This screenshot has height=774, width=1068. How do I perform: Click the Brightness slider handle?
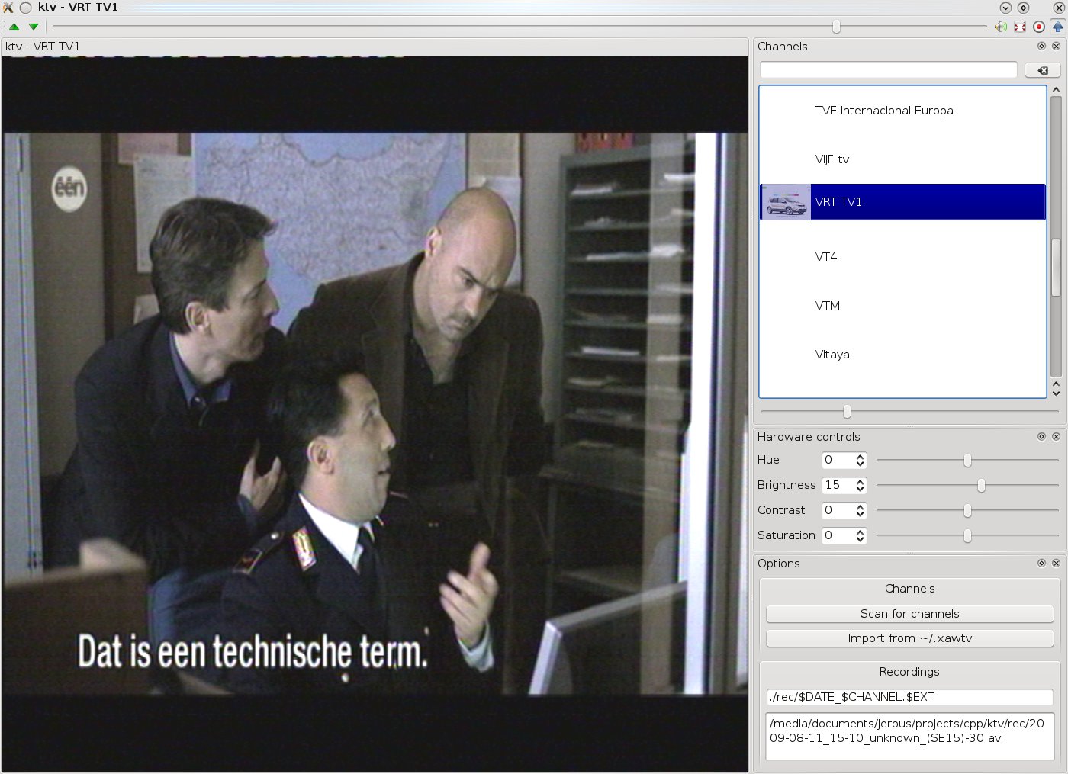(981, 486)
